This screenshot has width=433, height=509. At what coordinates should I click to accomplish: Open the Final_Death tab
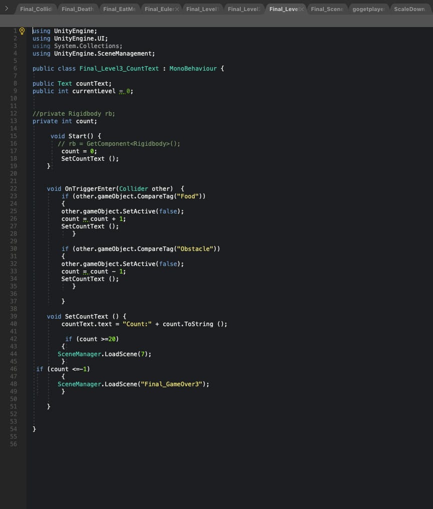click(77, 9)
